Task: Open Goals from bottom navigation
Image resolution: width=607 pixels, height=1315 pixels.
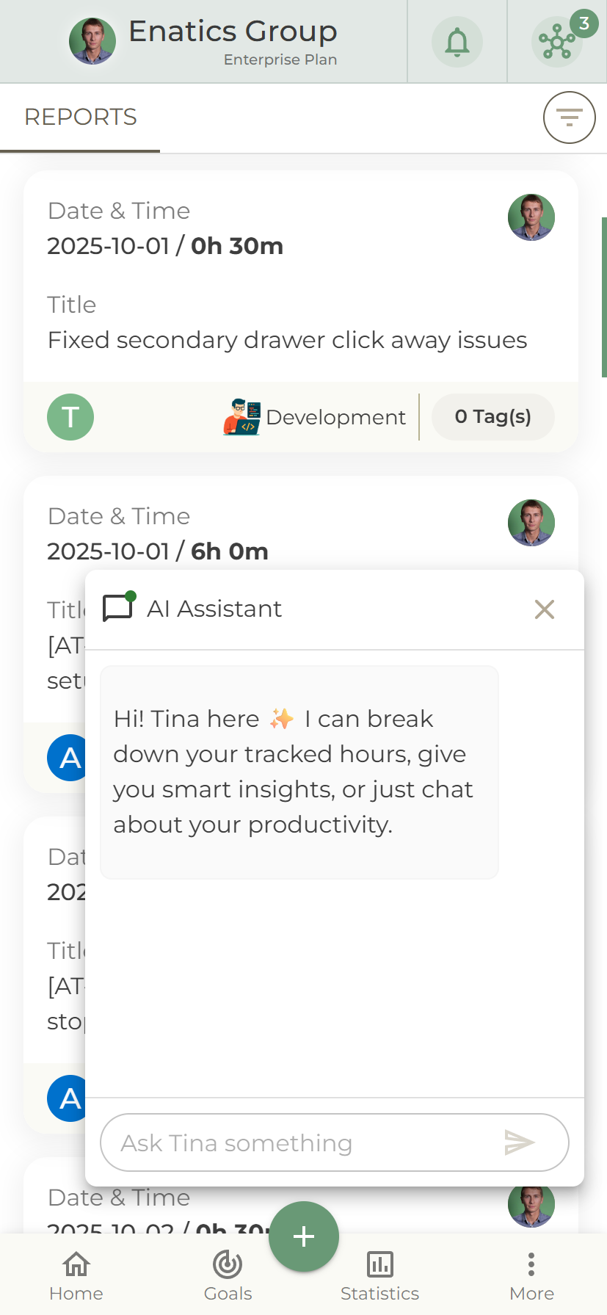Action: tap(228, 1275)
